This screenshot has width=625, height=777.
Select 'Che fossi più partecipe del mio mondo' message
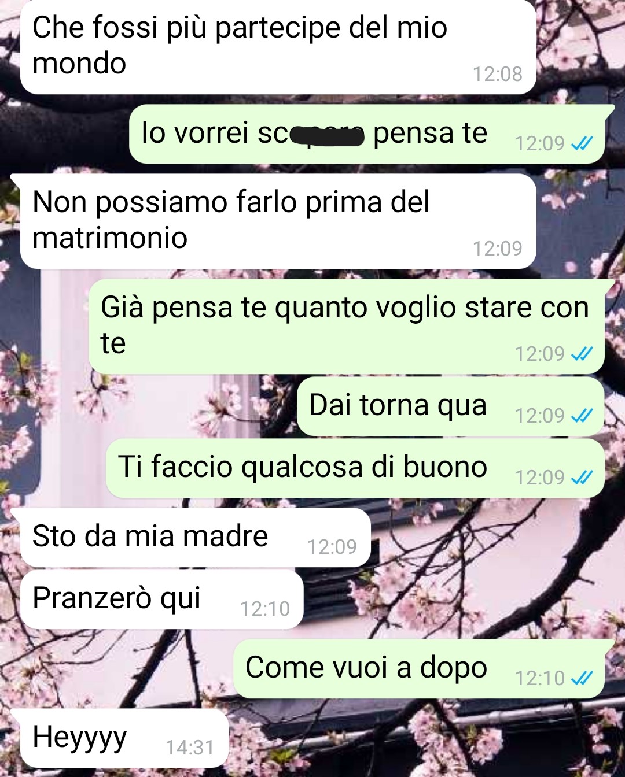tap(278, 46)
